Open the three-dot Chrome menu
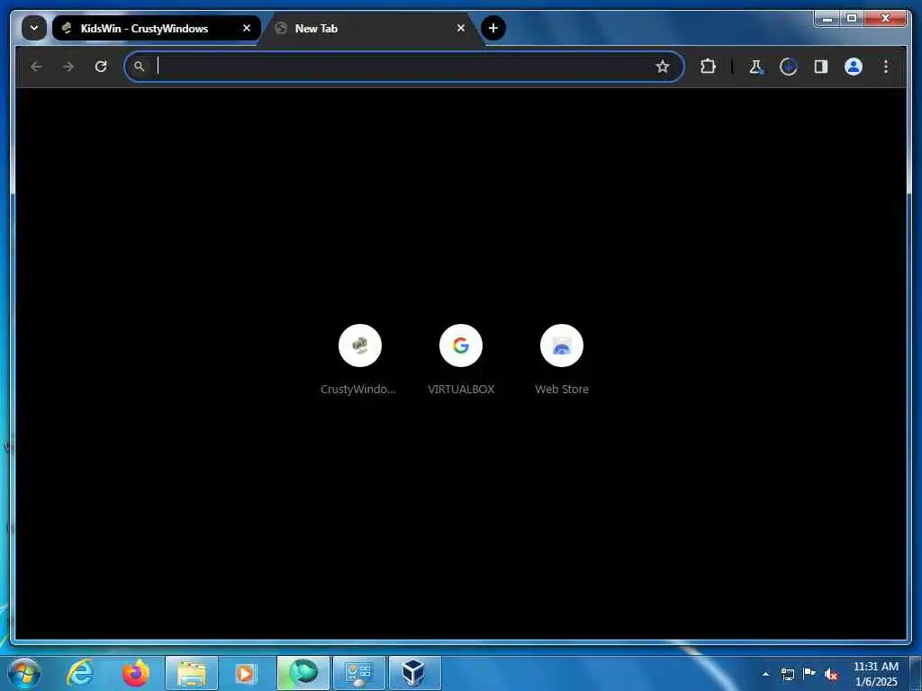 (x=886, y=67)
